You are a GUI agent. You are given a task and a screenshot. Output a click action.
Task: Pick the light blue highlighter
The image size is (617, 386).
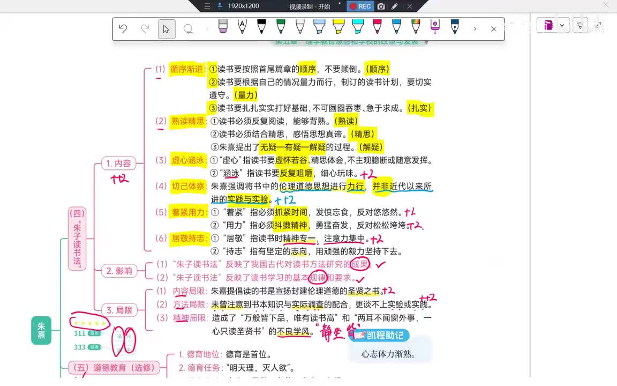[319, 26]
